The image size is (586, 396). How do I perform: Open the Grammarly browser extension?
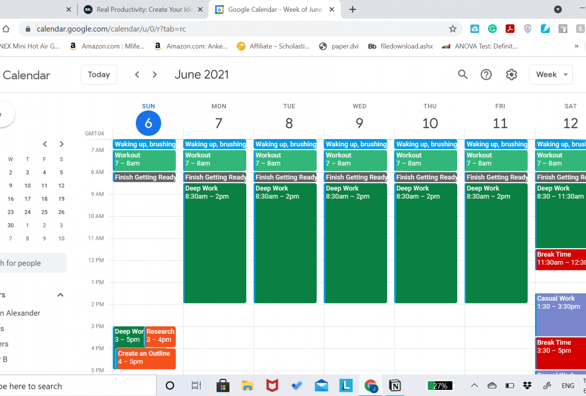pos(492,28)
